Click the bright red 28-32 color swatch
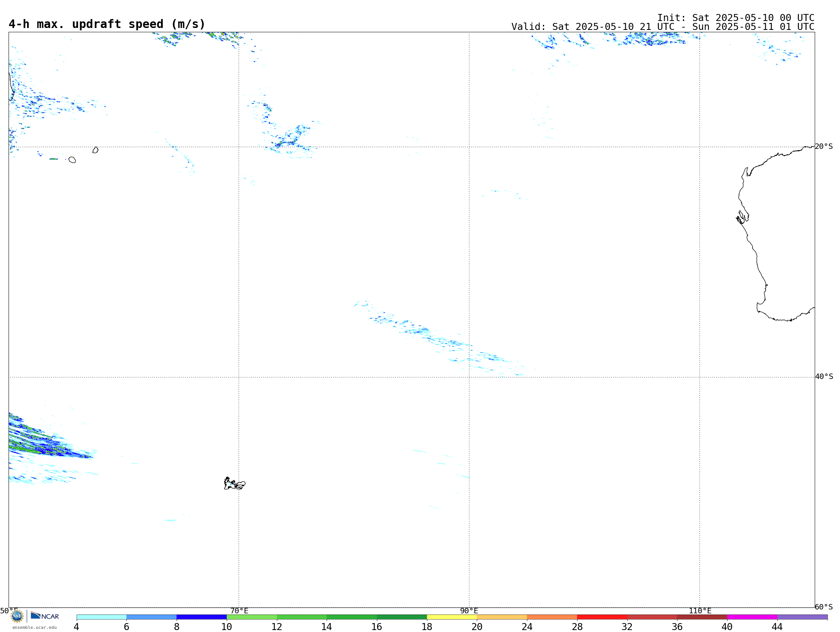Image resolution: width=840 pixels, height=632 pixels. click(x=602, y=617)
